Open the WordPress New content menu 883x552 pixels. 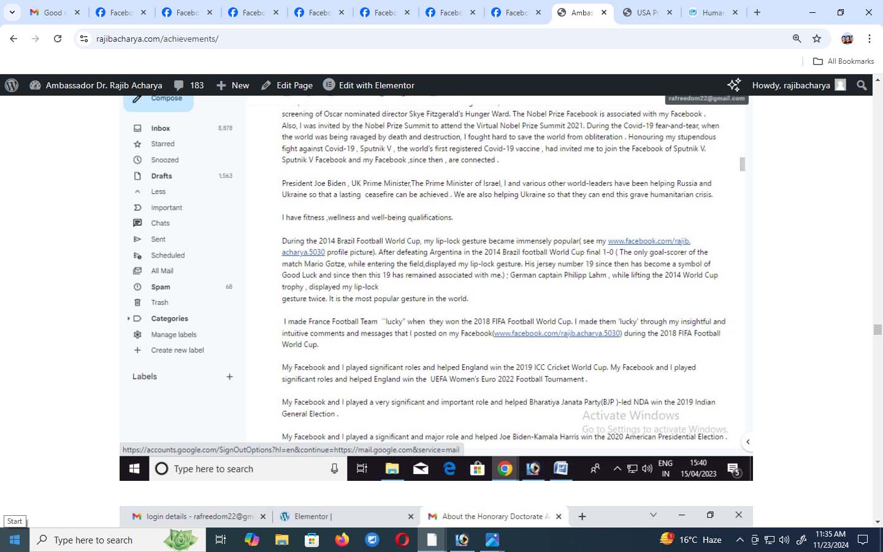click(x=232, y=85)
